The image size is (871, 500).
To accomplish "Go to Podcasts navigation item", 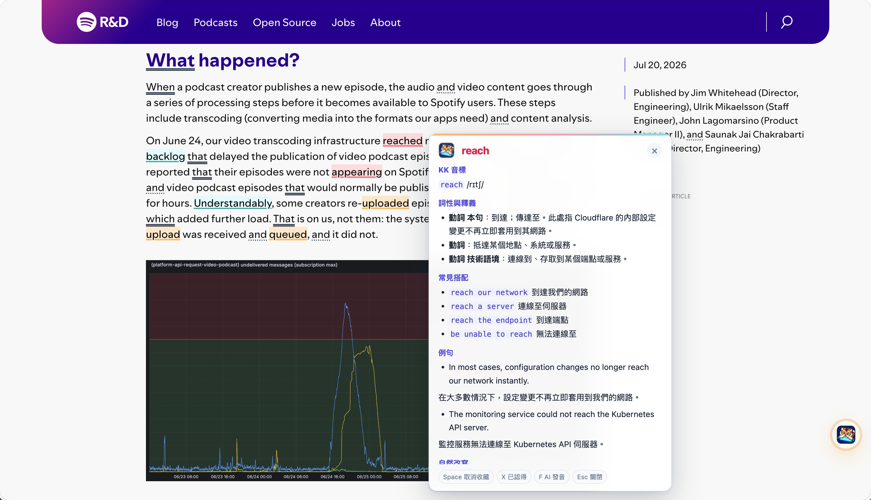I will (215, 22).
